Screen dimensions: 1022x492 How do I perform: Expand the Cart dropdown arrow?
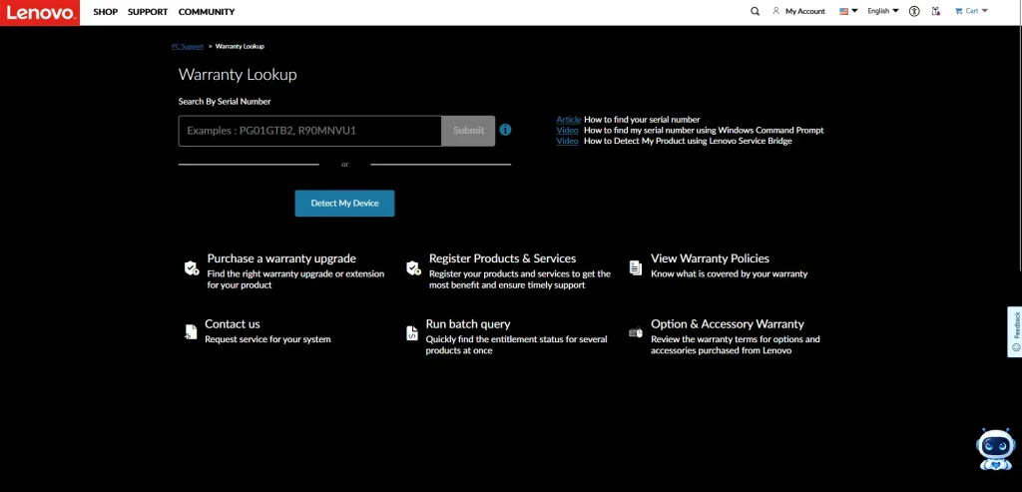[984, 10]
